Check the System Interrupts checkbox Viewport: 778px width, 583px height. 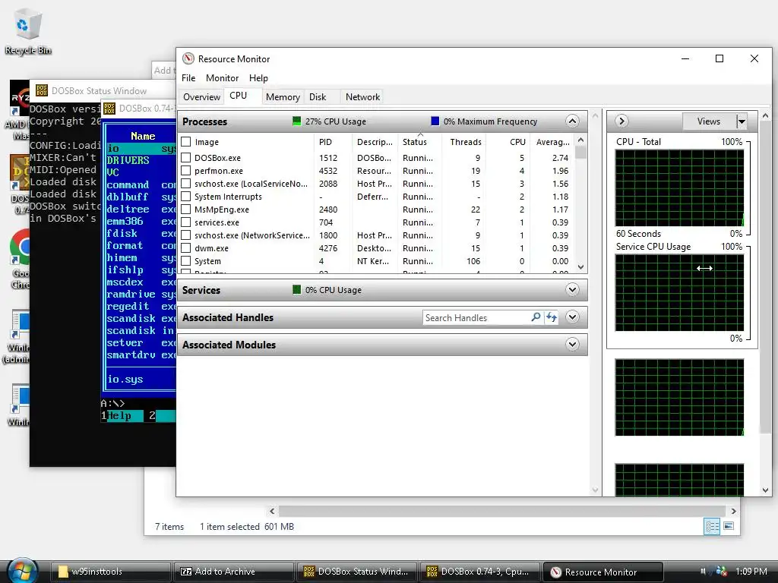pos(186,197)
